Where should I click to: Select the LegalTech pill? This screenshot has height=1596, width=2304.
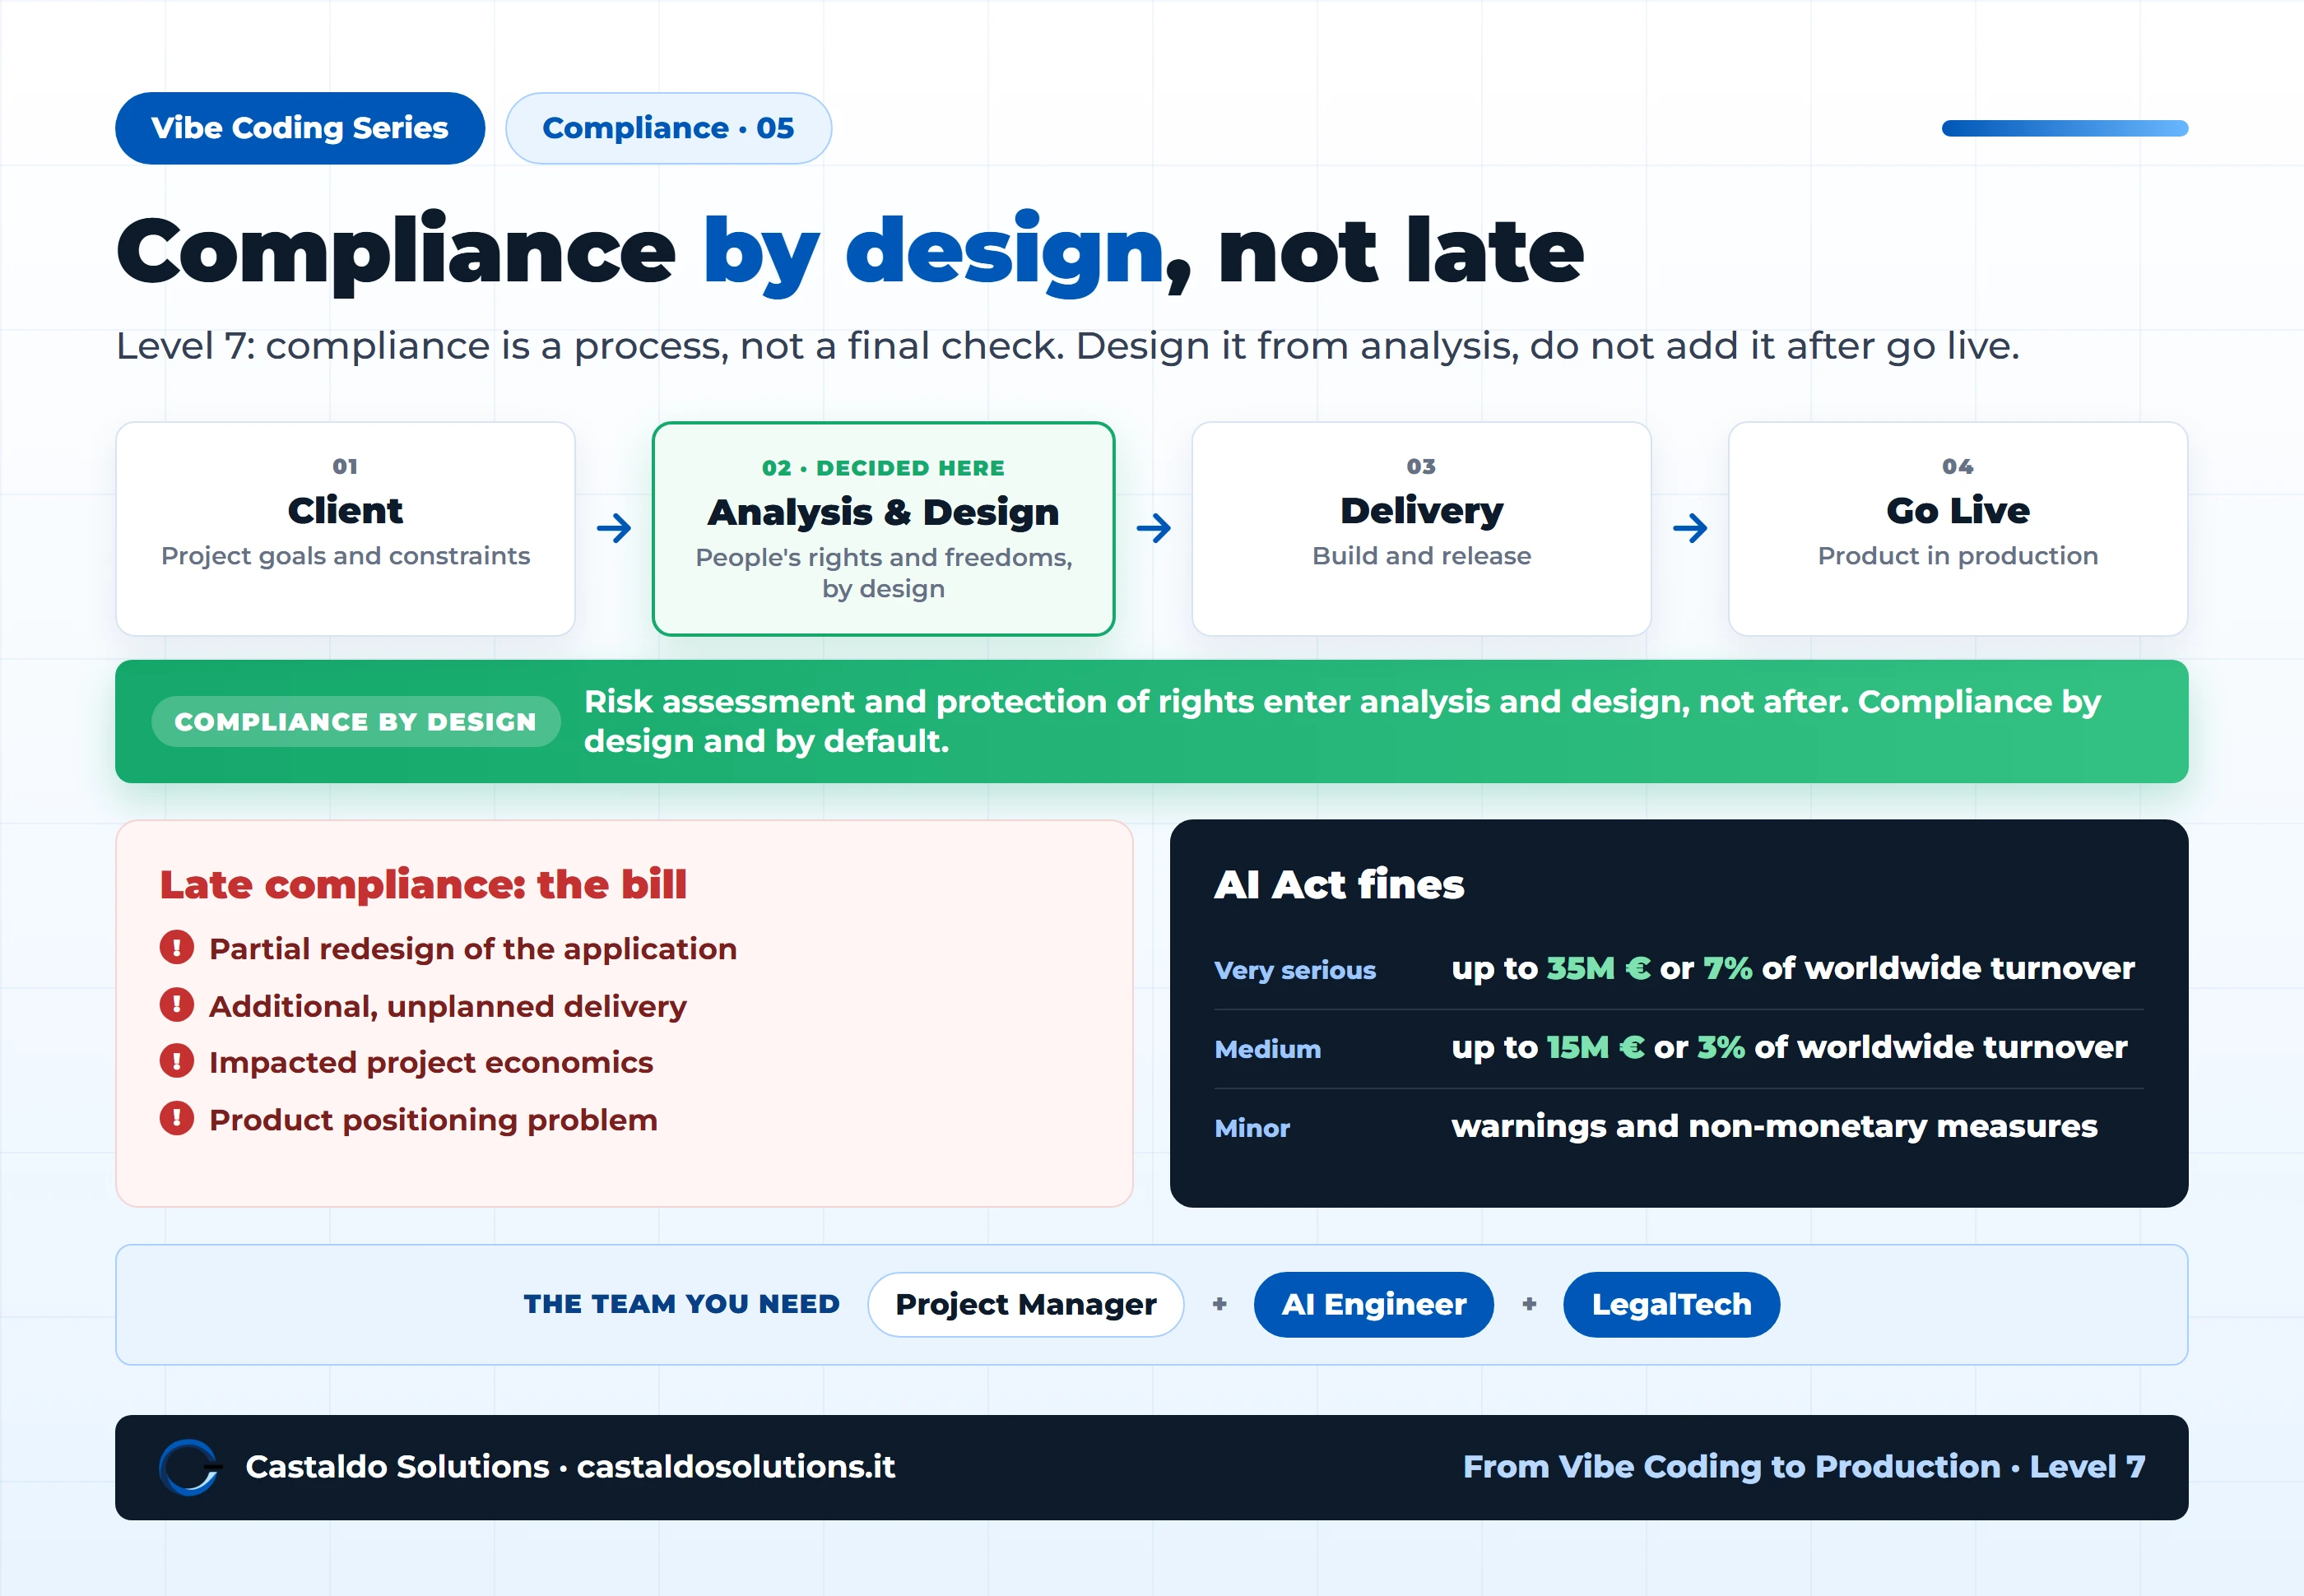coord(1671,1304)
